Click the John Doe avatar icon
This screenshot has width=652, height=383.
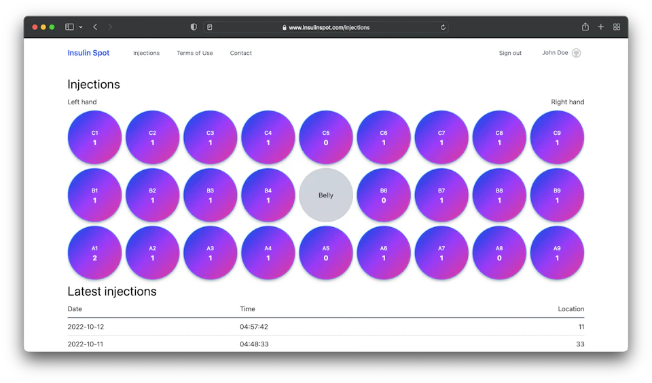tap(576, 53)
